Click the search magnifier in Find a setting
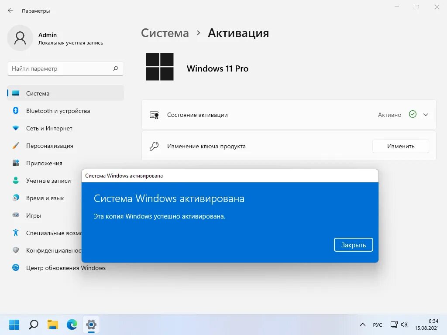The image size is (447, 335). pos(116,68)
